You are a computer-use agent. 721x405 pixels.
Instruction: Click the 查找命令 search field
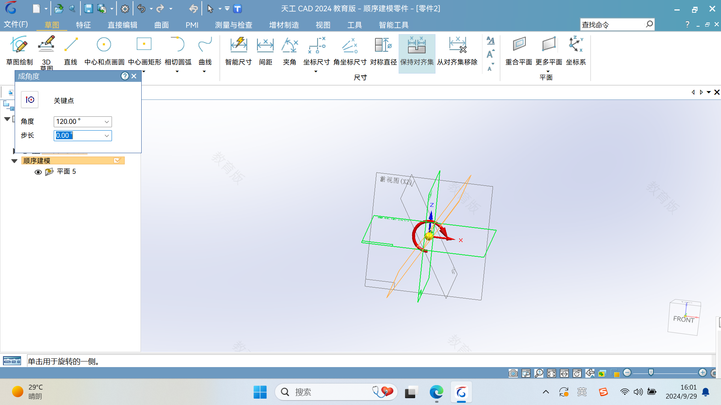coord(612,24)
